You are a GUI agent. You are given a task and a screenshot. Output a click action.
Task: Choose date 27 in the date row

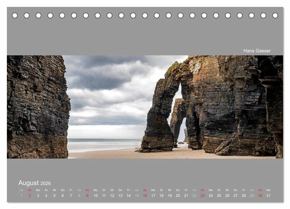(x=235, y=196)
